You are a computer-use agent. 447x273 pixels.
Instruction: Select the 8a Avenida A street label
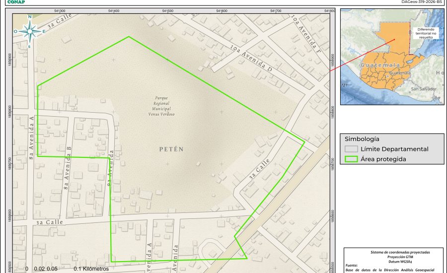pos(31,133)
